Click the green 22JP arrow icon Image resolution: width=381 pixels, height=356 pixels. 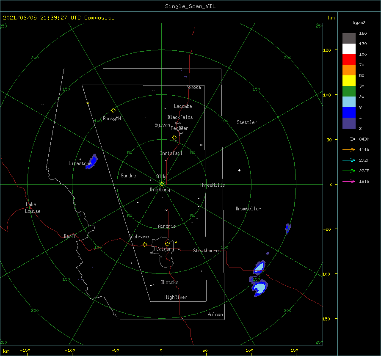pyautogui.click(x=349, y=171)
